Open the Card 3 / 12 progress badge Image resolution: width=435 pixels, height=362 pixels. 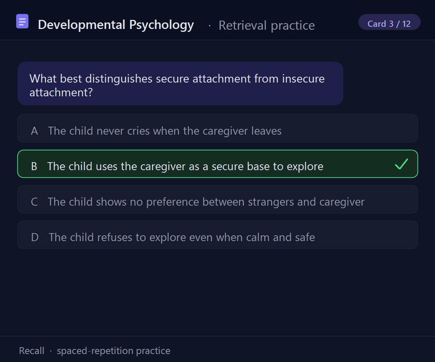pyautogui.click(x=389, y=22)
